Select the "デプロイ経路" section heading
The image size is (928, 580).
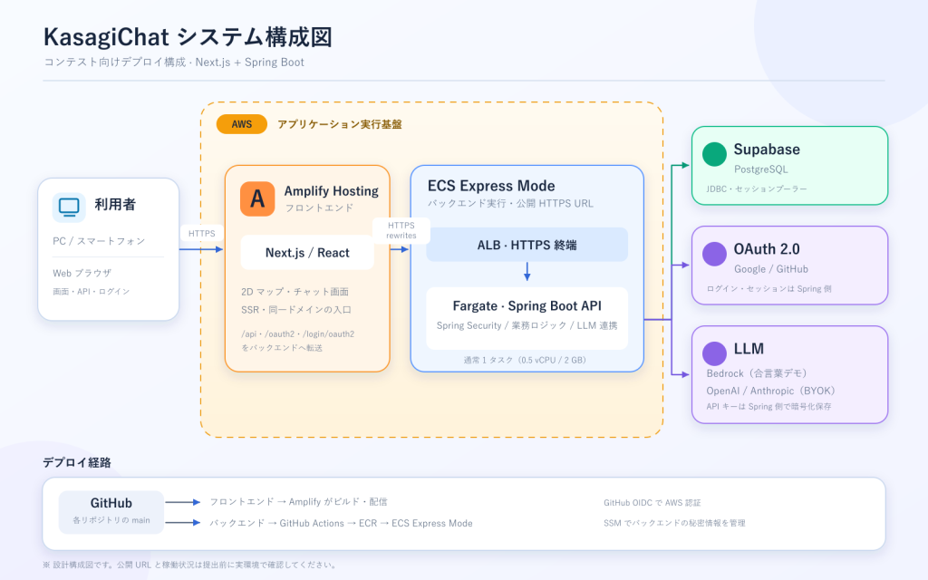[x=77, y=463]
